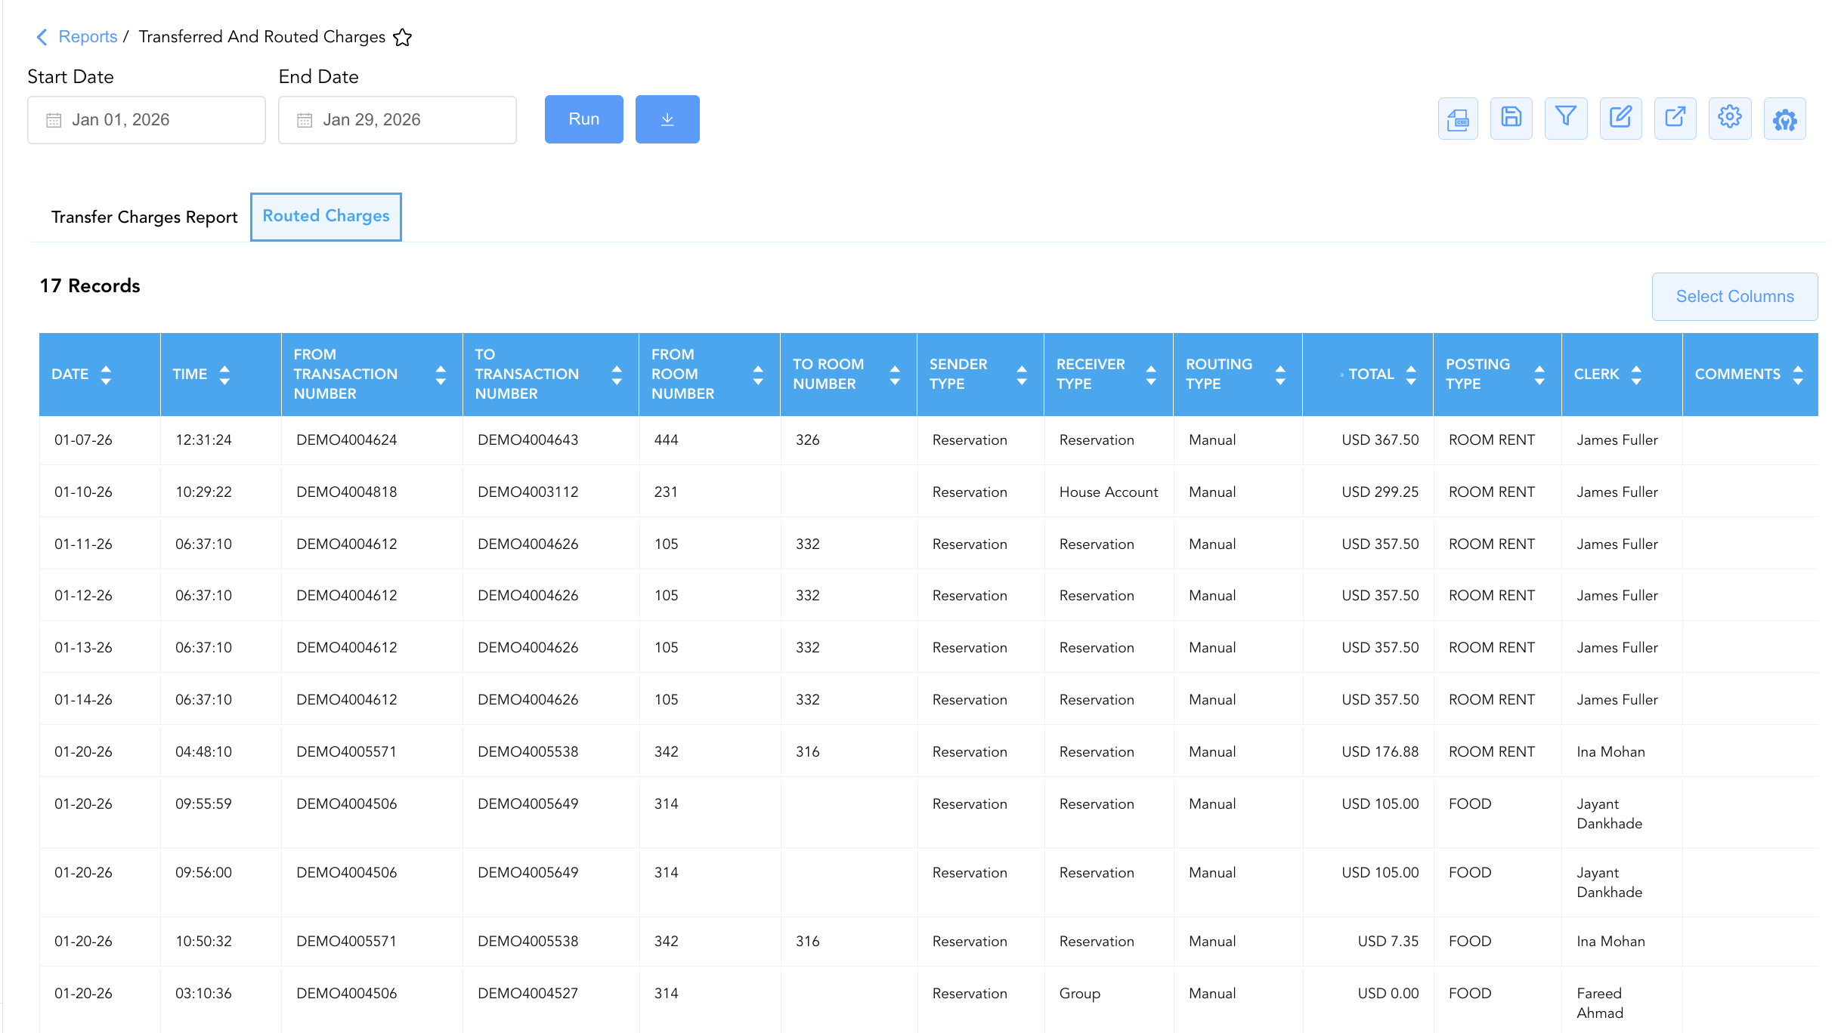Sort by the Sender Type column
1841x1033 pixels.
1022,375
